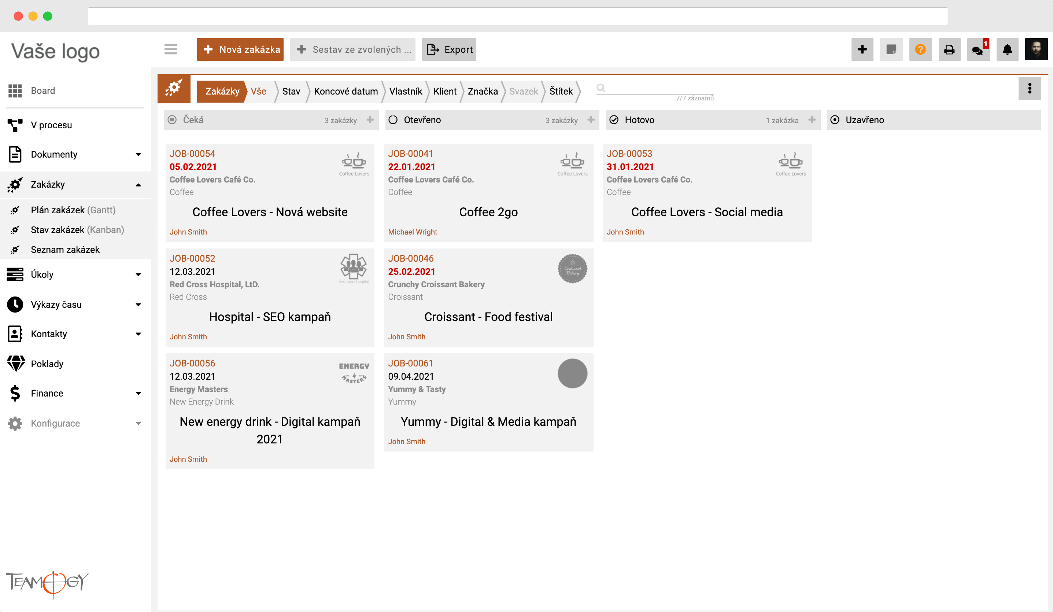Open the Export button

[449, 49]
